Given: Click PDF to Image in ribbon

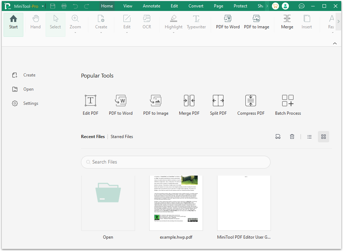Looking at the screenshot, I should click(256, 22).
